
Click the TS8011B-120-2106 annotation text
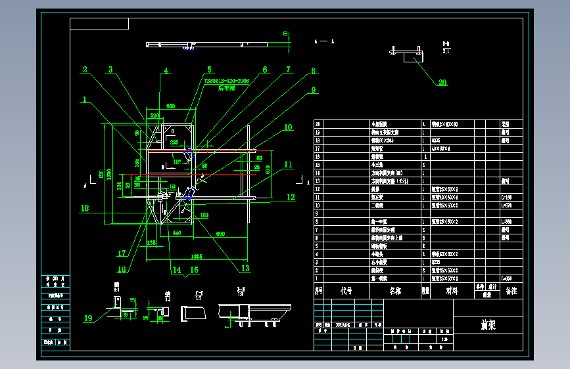[x=227, y=81]
